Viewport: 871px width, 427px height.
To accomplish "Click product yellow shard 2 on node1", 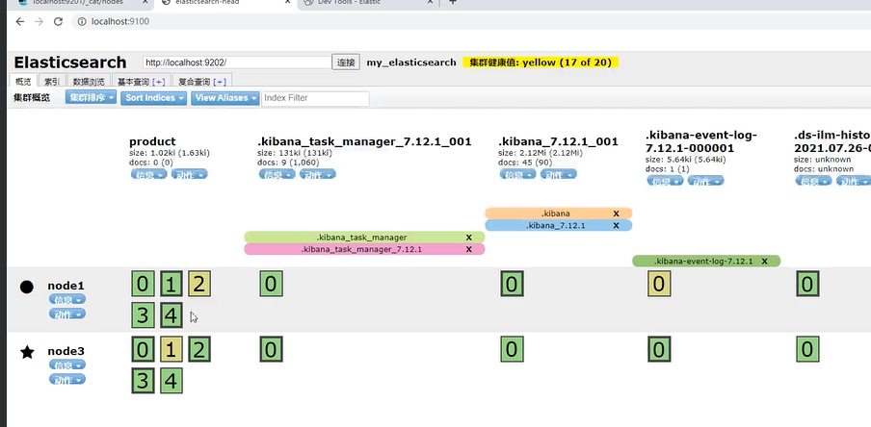I will (x=199, y=284).
